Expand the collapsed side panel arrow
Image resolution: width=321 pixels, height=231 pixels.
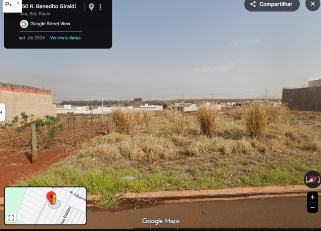click(x=2, y=112)
